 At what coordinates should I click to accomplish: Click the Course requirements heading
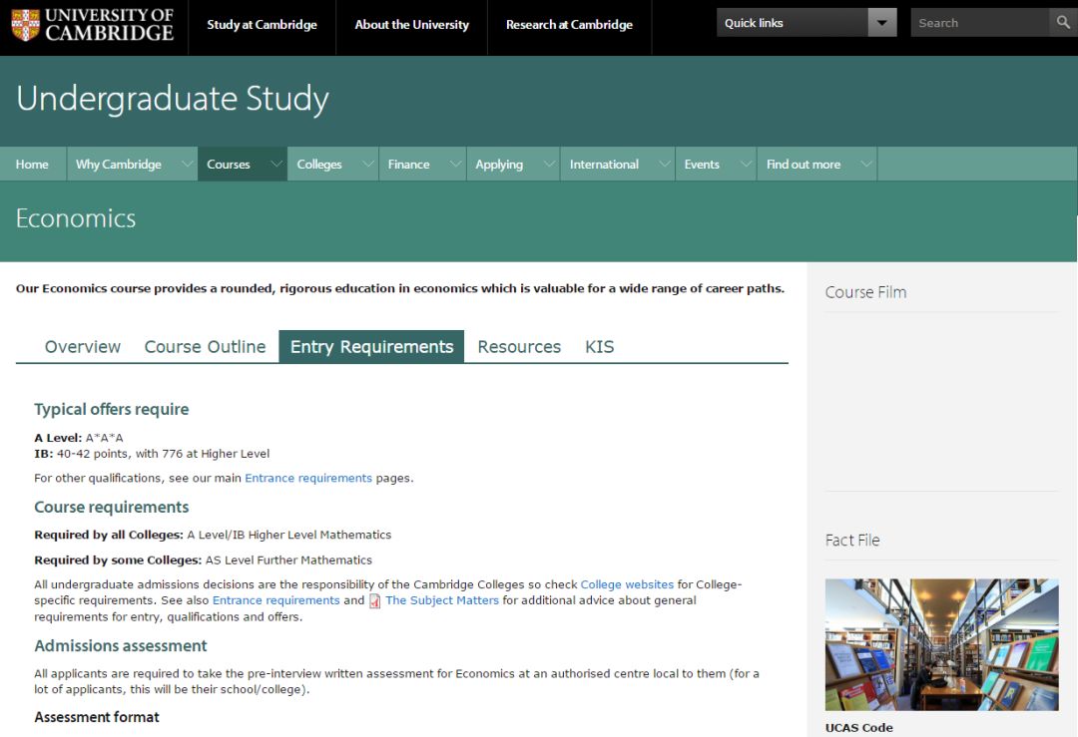coord(112,507)
